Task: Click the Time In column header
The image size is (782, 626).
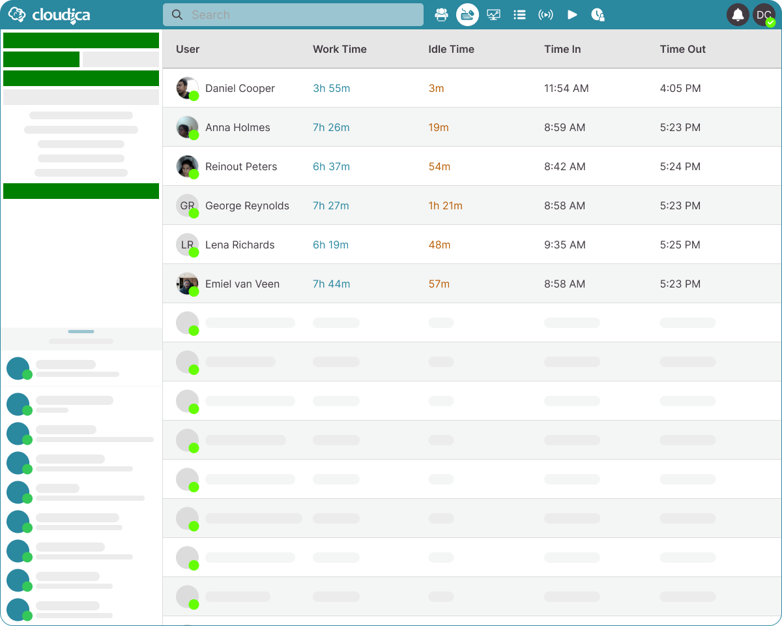Action: coord(562,49)
